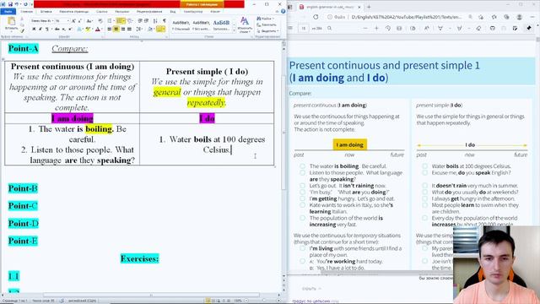Select the Format Painter brush in Word
540x304 pixels.
tap(22, 31)
